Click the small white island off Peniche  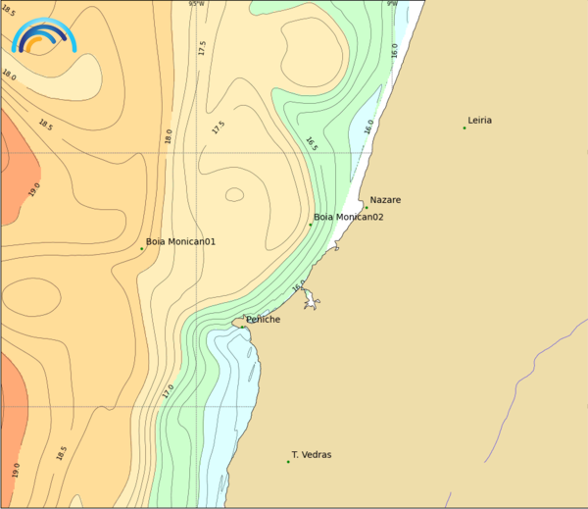310,300
